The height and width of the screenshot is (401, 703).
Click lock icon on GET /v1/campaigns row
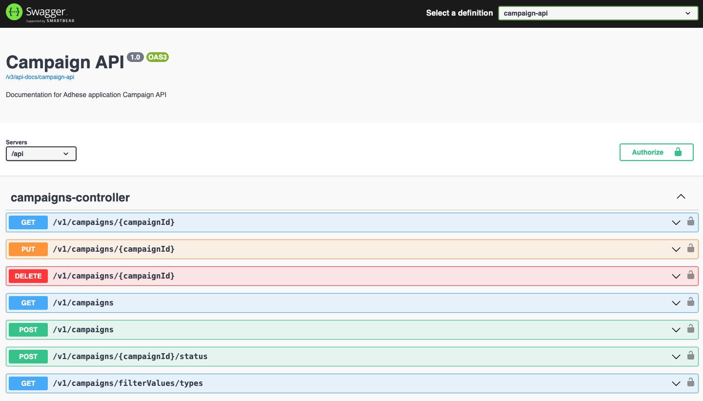690,302
